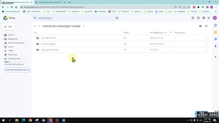Open Drive'ım in the sidebar
Screen dimensions: 219x123
coord(11,35)
